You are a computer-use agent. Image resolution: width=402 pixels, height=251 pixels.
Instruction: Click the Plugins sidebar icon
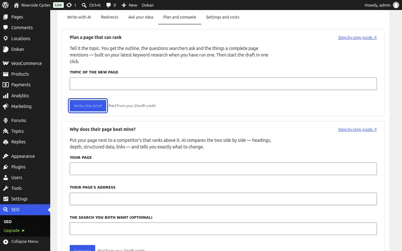[x=5, y=167]
